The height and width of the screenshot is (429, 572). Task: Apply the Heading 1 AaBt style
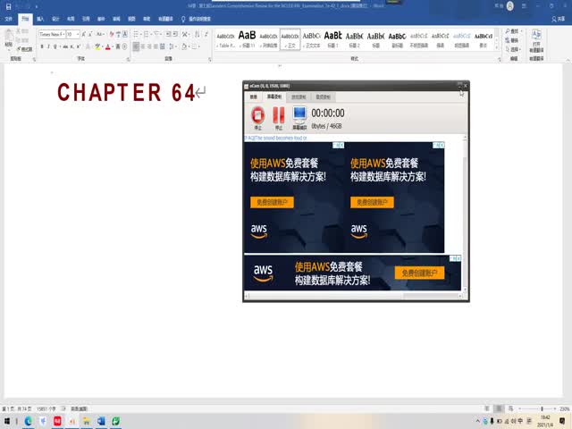(332, 39)
